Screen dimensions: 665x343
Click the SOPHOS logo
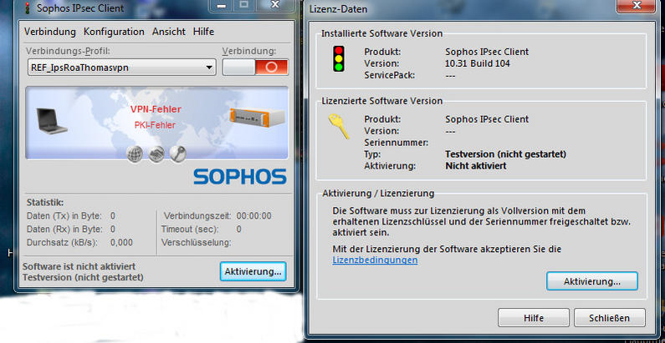[x=239, y=177]
